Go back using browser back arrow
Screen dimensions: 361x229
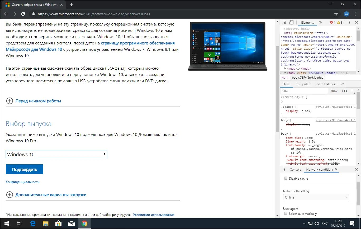click(6, 14)
